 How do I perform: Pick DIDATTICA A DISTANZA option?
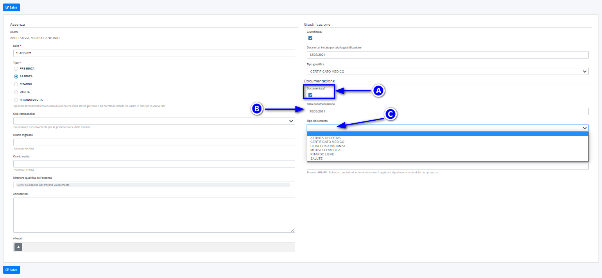328,146
